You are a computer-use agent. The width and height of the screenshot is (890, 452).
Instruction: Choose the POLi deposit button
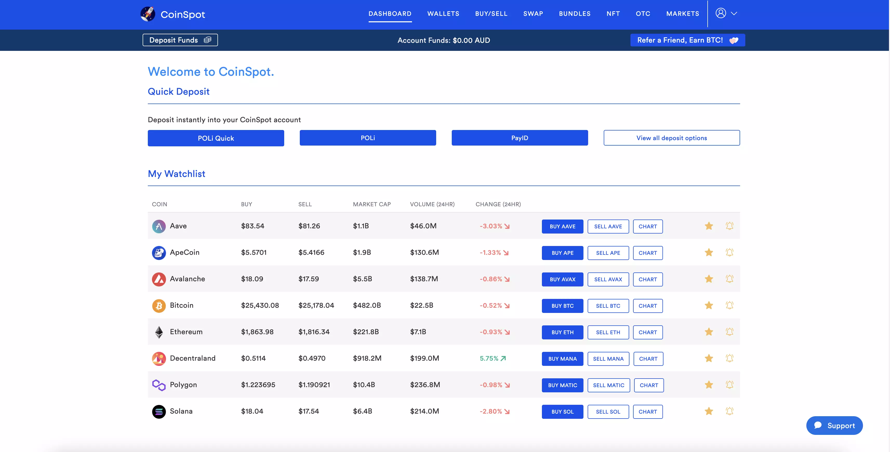(368, 138)
